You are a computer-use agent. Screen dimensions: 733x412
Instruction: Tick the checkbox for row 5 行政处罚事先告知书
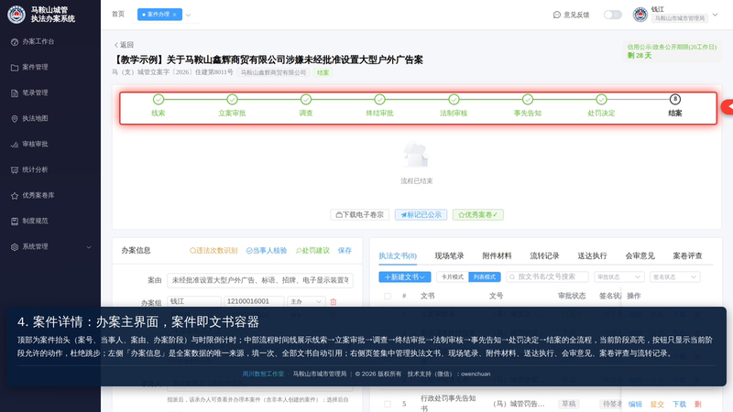(388, 404)
